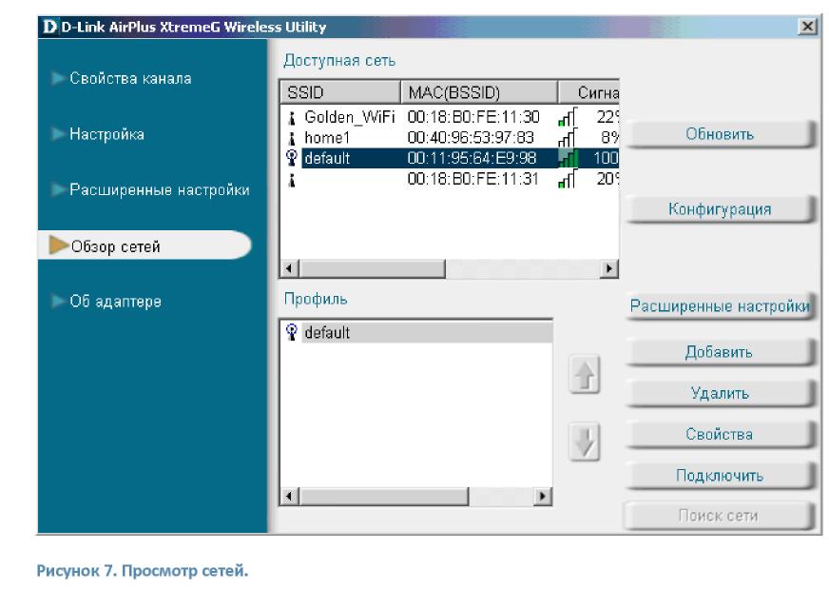Click right arrow of network list scrollbar

coord(609,268)
